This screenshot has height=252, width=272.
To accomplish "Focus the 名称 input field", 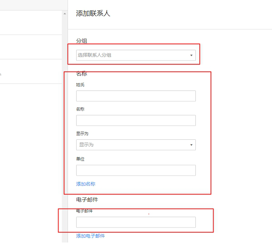I will coord(136,120).
